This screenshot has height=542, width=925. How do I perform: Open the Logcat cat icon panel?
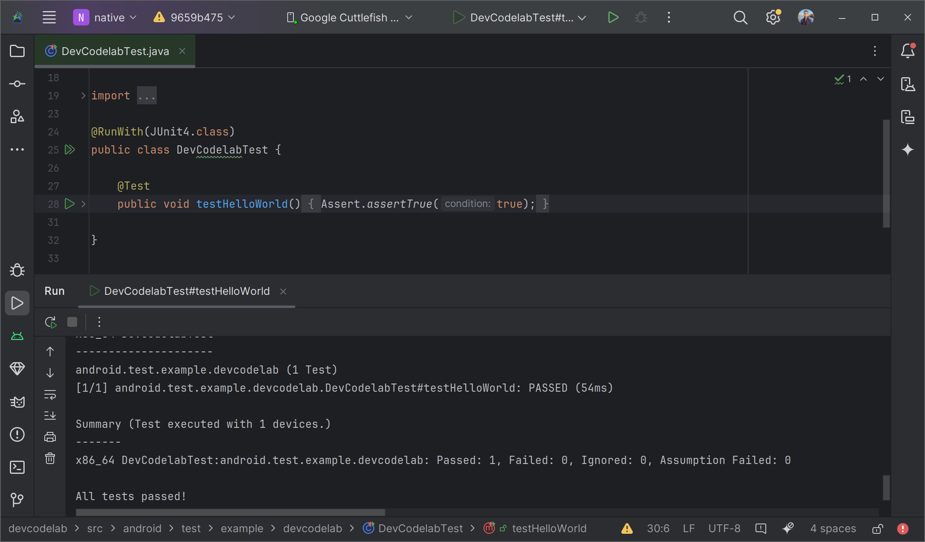tap(17, 402)
